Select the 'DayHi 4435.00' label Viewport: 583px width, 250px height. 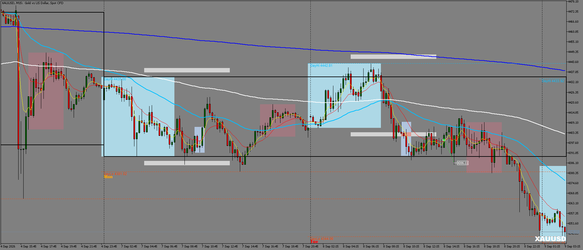(x=115, y=79)
